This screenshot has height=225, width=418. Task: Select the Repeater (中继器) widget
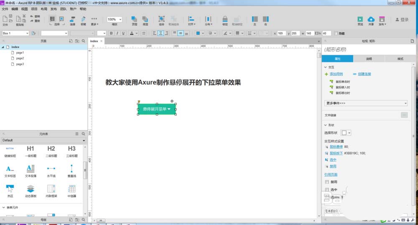pos(72,191)
